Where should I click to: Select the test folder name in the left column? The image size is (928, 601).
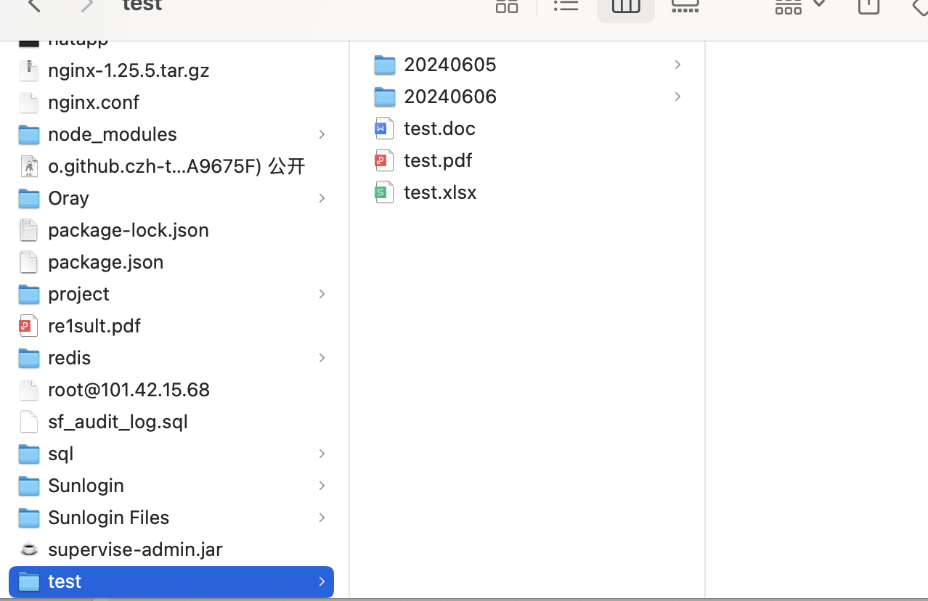point(65,581)
